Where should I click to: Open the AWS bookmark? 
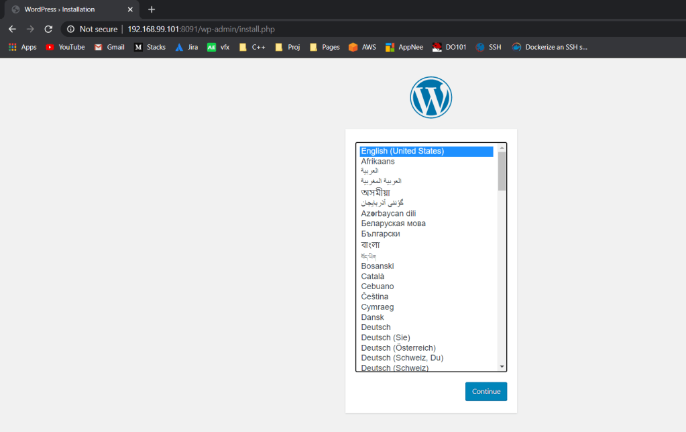pyautogui.click(x=362, y=47)
